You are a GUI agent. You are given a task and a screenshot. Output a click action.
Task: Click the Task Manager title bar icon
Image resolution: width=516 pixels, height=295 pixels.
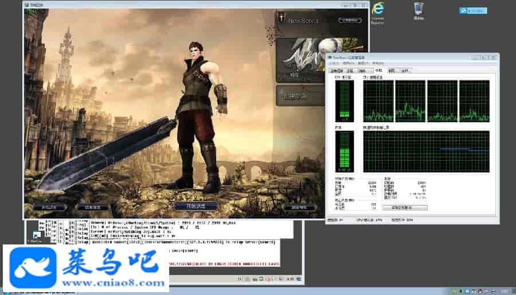point(330,56)
